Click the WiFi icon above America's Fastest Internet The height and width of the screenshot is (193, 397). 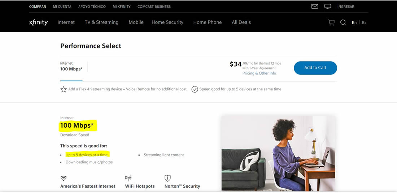pos(64,178)
